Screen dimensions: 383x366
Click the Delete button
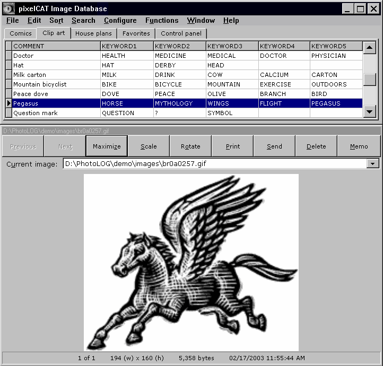pyautogui.click(x=316, y=146)
